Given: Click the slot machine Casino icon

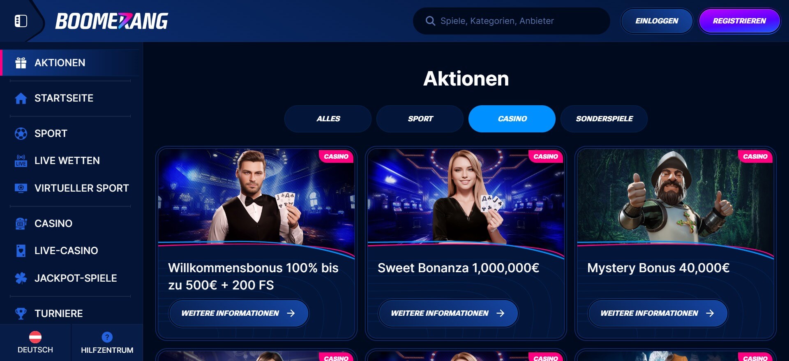Looking at the screenshot, I should click(21, 223).
